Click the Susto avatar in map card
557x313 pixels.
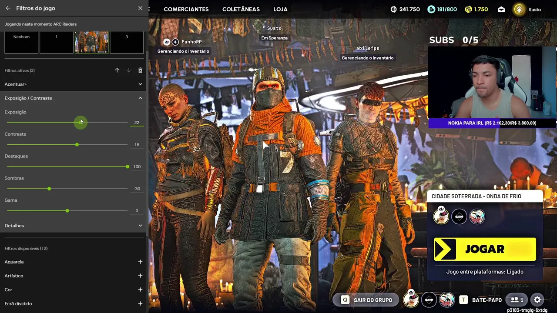(459, 216)
